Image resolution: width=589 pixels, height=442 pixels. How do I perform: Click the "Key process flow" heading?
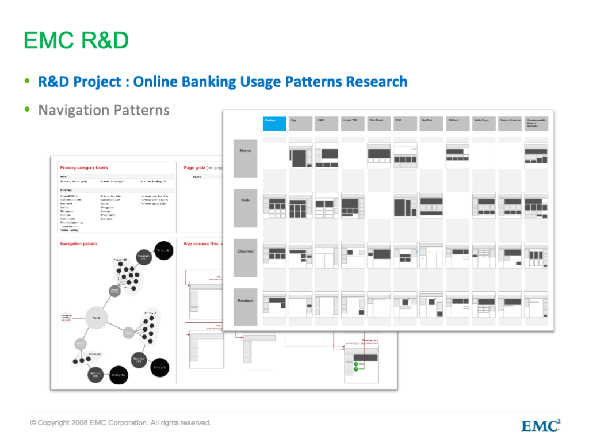click(201, 243)
